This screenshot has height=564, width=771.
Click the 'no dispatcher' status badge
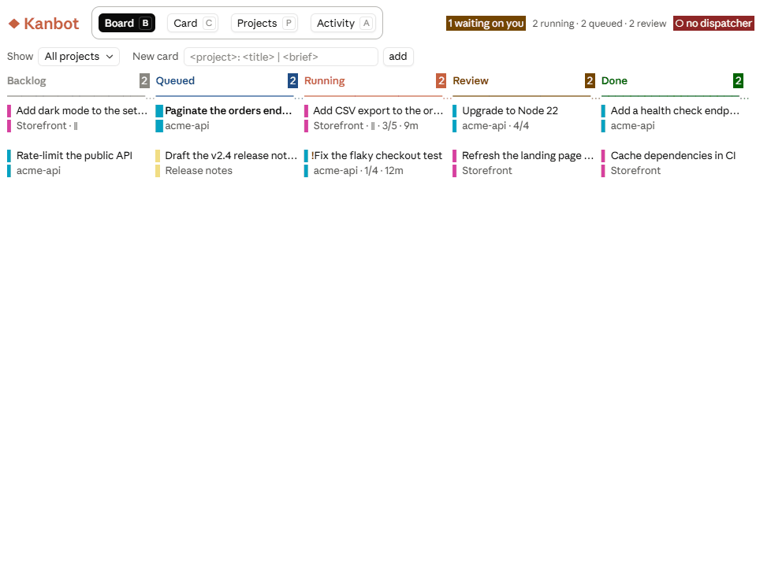pyautogui.click(x=713, y=23)
